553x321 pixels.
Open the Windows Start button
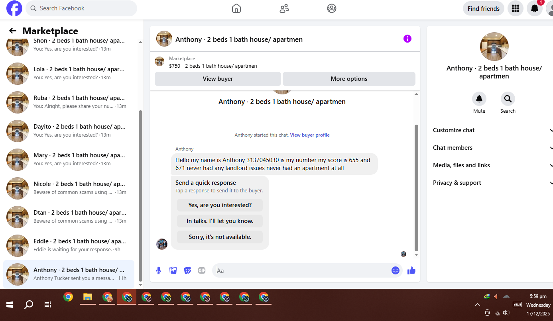pos(10,305)
